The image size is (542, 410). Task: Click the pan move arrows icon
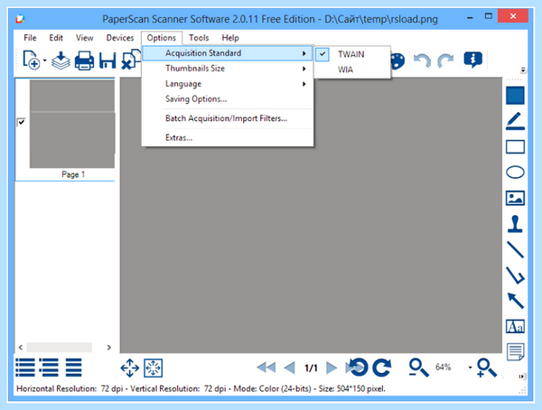point(129,368)
